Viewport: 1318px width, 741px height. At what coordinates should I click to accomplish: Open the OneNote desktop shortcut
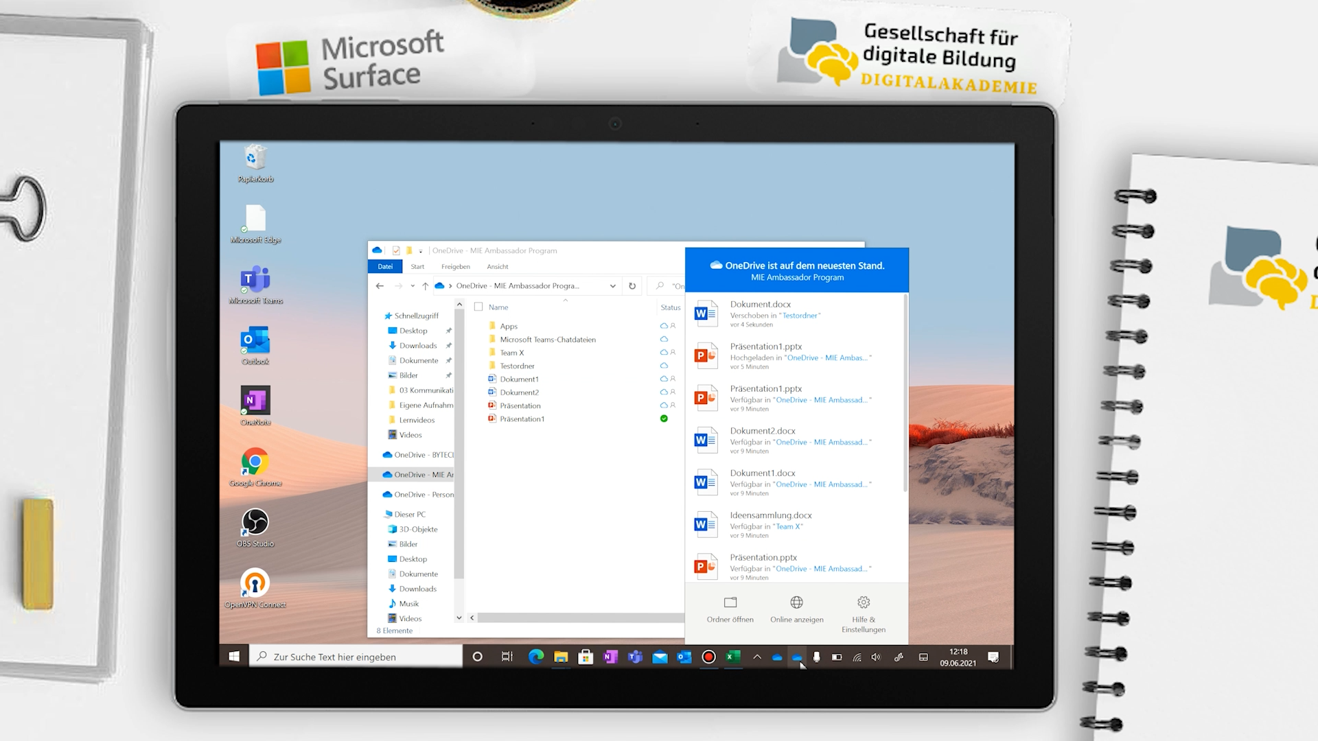coord(255,406)
